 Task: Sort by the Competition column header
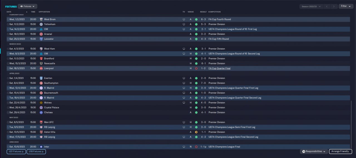coord(214,12)
